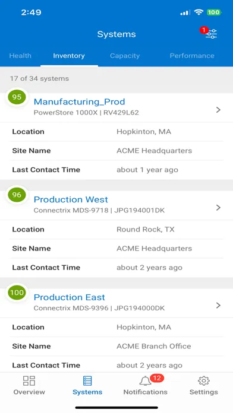Tap the 95 health score badge
The width and height of the screenshot is (233, 413).
17,97
